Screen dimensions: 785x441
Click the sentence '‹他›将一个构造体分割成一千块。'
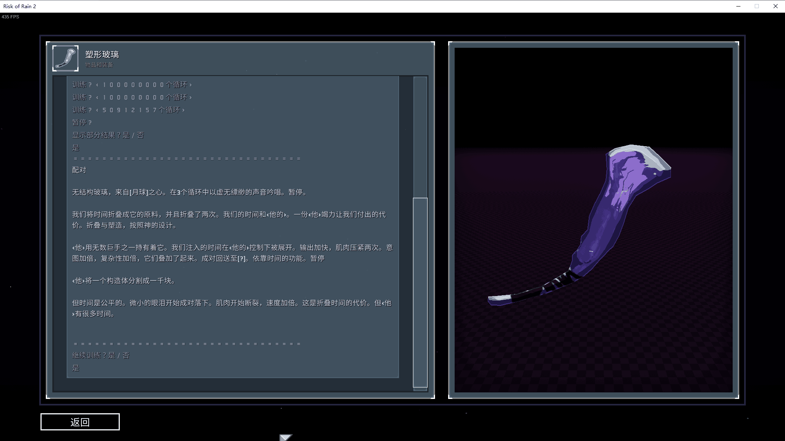click(125, 281)
